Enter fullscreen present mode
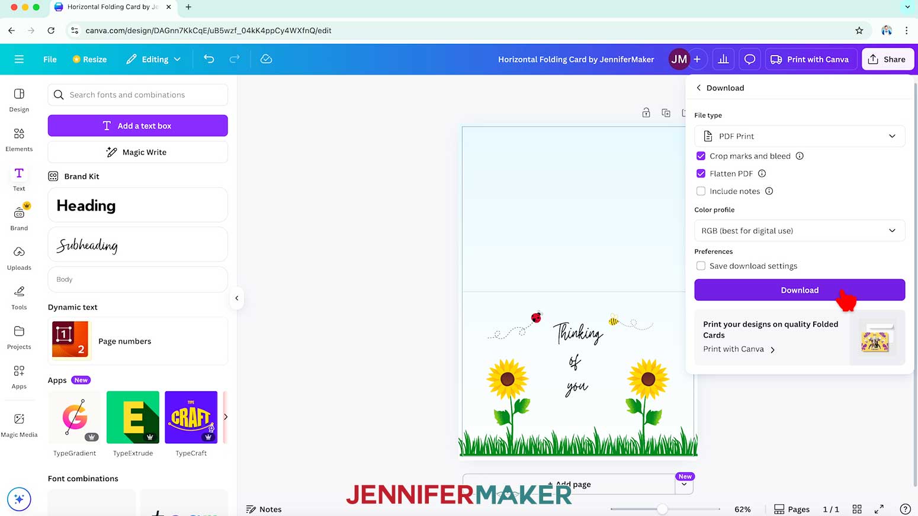The width and height of the screenshot is (918, 516). click(x=880, y=509)
